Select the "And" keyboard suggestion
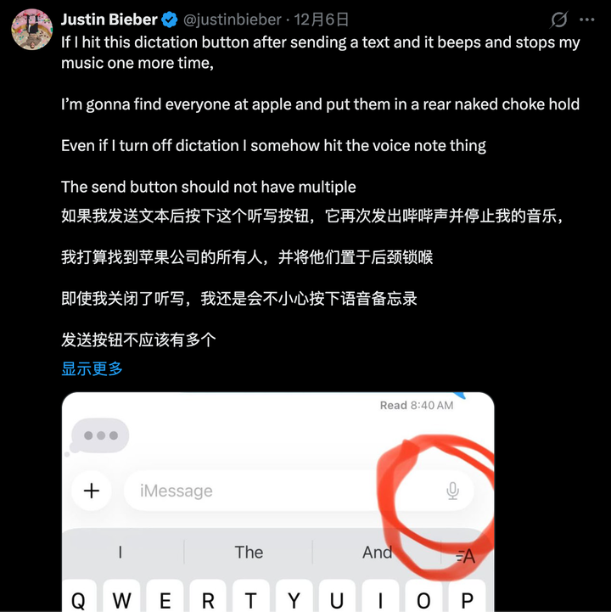 click(377, 553)
